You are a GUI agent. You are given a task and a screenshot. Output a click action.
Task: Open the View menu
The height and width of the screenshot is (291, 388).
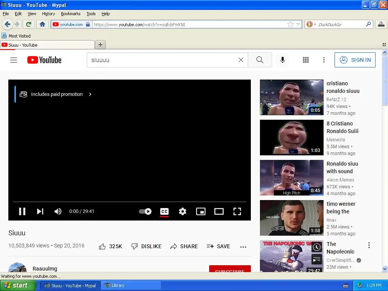(32, 14)
